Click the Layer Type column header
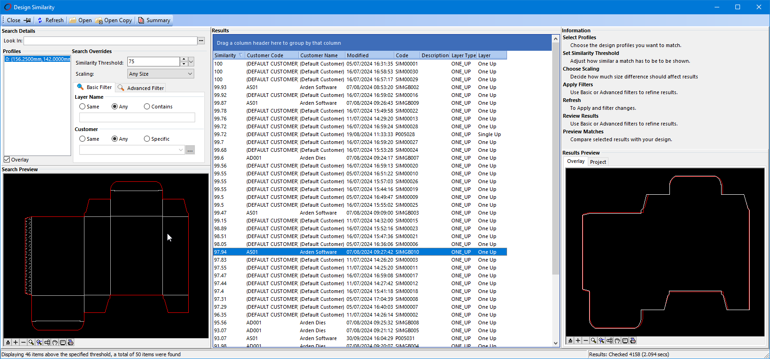Viewport: 770px width, 359px height. (x=464, y=55)
